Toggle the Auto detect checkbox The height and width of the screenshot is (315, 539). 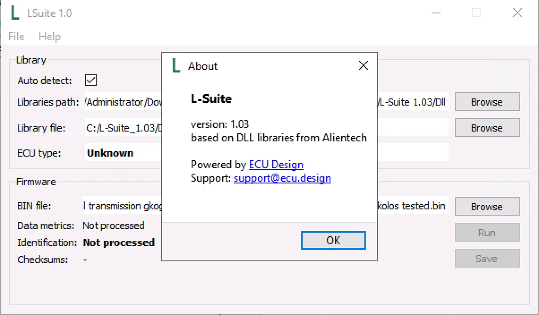pos(90,80)
